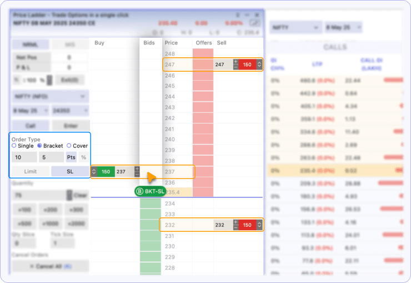The image size is (411, 283).
Task: Click the Bids column header
Action: 149,43
